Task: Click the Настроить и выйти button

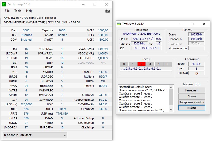Action: coord(191,102)
